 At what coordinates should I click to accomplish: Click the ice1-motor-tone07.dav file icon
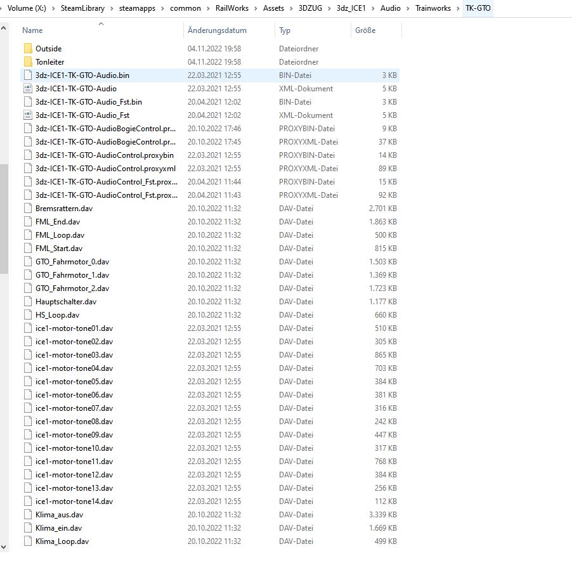28,408
